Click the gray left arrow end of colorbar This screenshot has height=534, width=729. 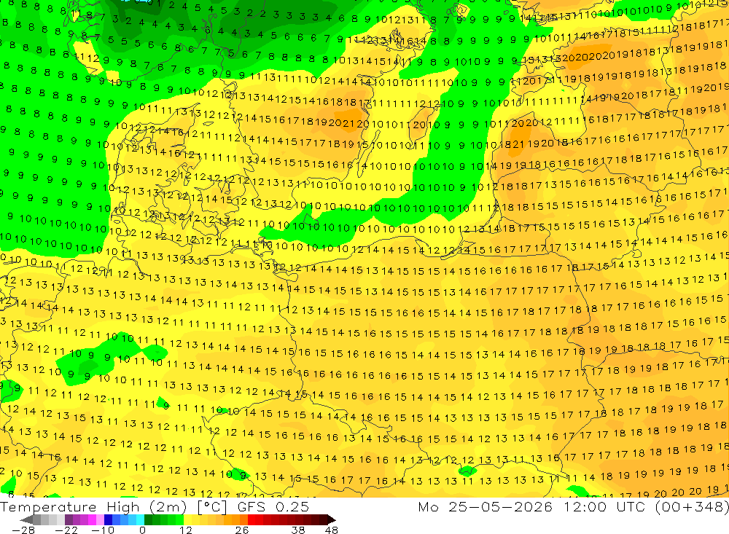(26, 519)
